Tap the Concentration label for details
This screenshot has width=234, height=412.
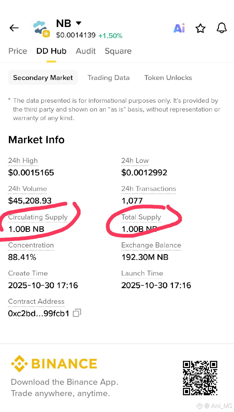[x=31, y=245]
